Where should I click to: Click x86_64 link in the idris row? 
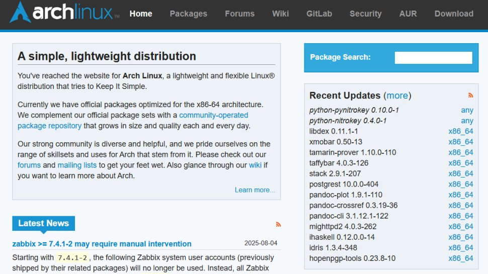click(461, 247)
